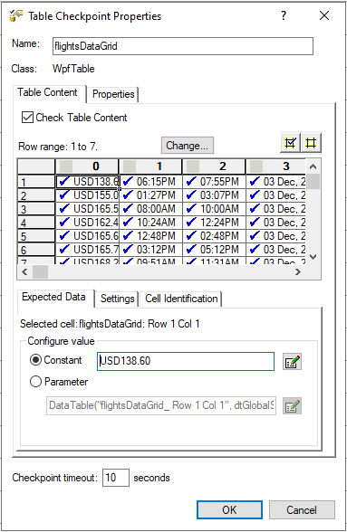Click the clear all cells grid icon

tap(311, 143)
